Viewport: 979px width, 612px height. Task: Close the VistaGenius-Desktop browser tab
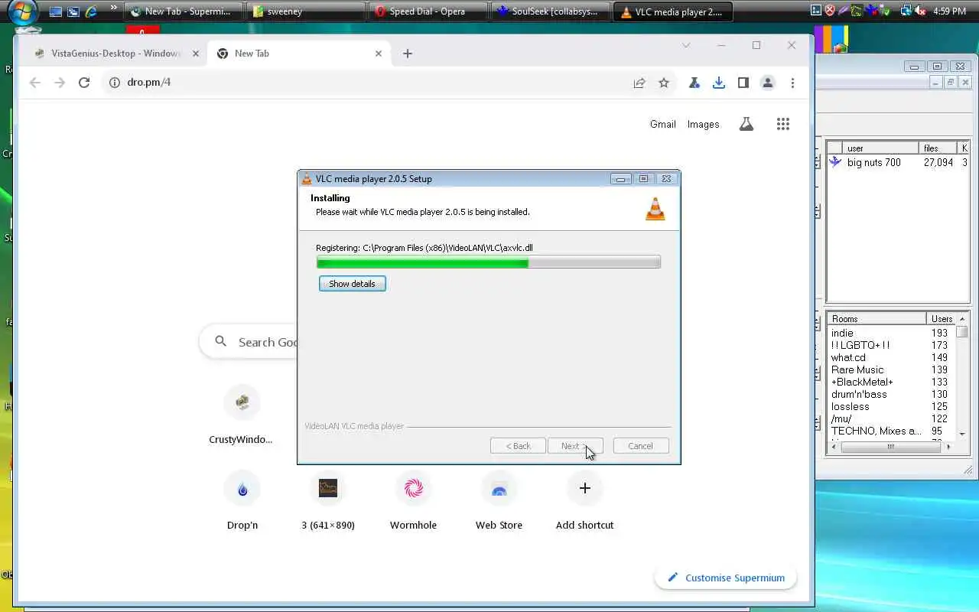196,54
